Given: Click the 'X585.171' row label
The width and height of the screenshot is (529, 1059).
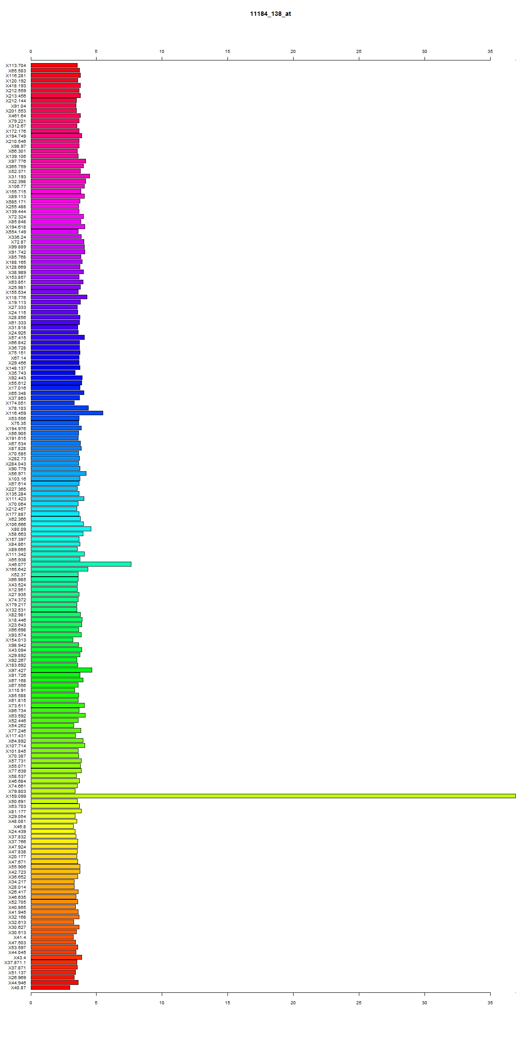Looking at the screenshot, I should coord(16,202).
